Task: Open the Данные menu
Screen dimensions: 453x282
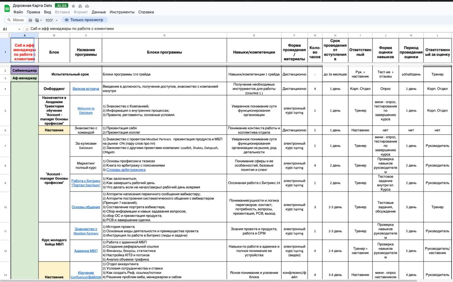Action: click(98, 12)
